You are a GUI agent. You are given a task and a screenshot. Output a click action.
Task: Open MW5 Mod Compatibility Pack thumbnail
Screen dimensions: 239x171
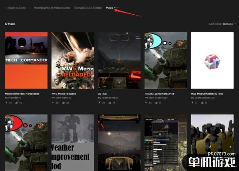pyautogui.click(x=212, y=60)
